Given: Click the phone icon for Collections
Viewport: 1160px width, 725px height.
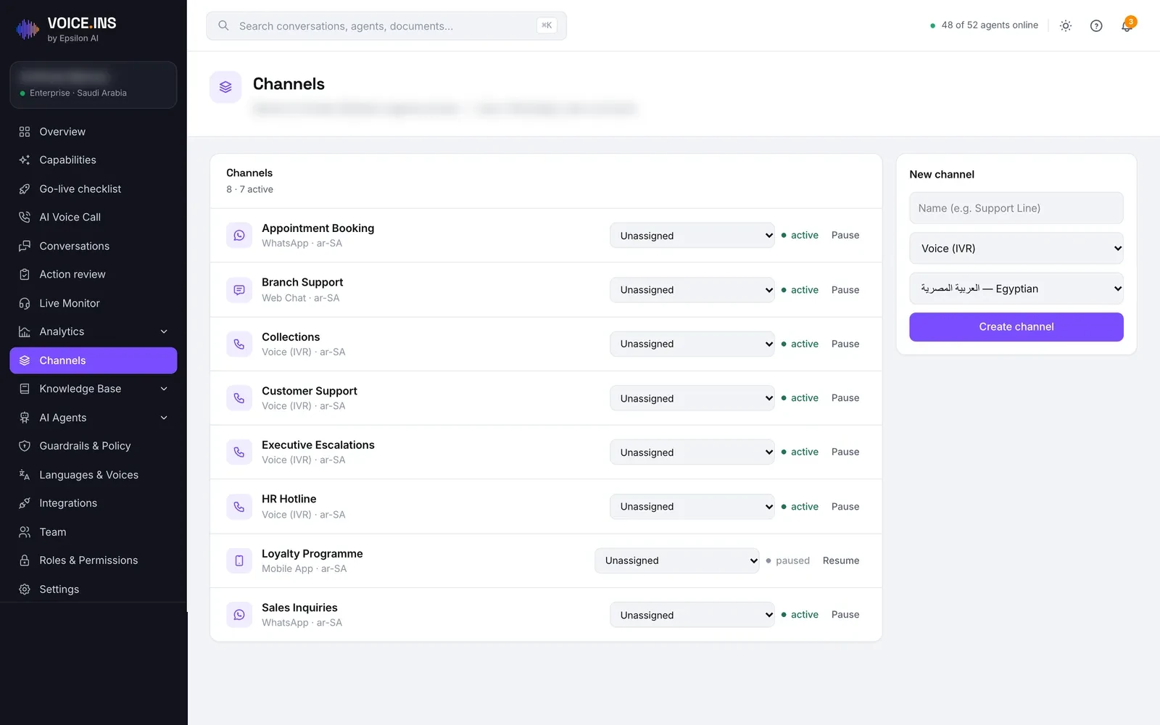Looking at the screenshot, I should [239, 344].
